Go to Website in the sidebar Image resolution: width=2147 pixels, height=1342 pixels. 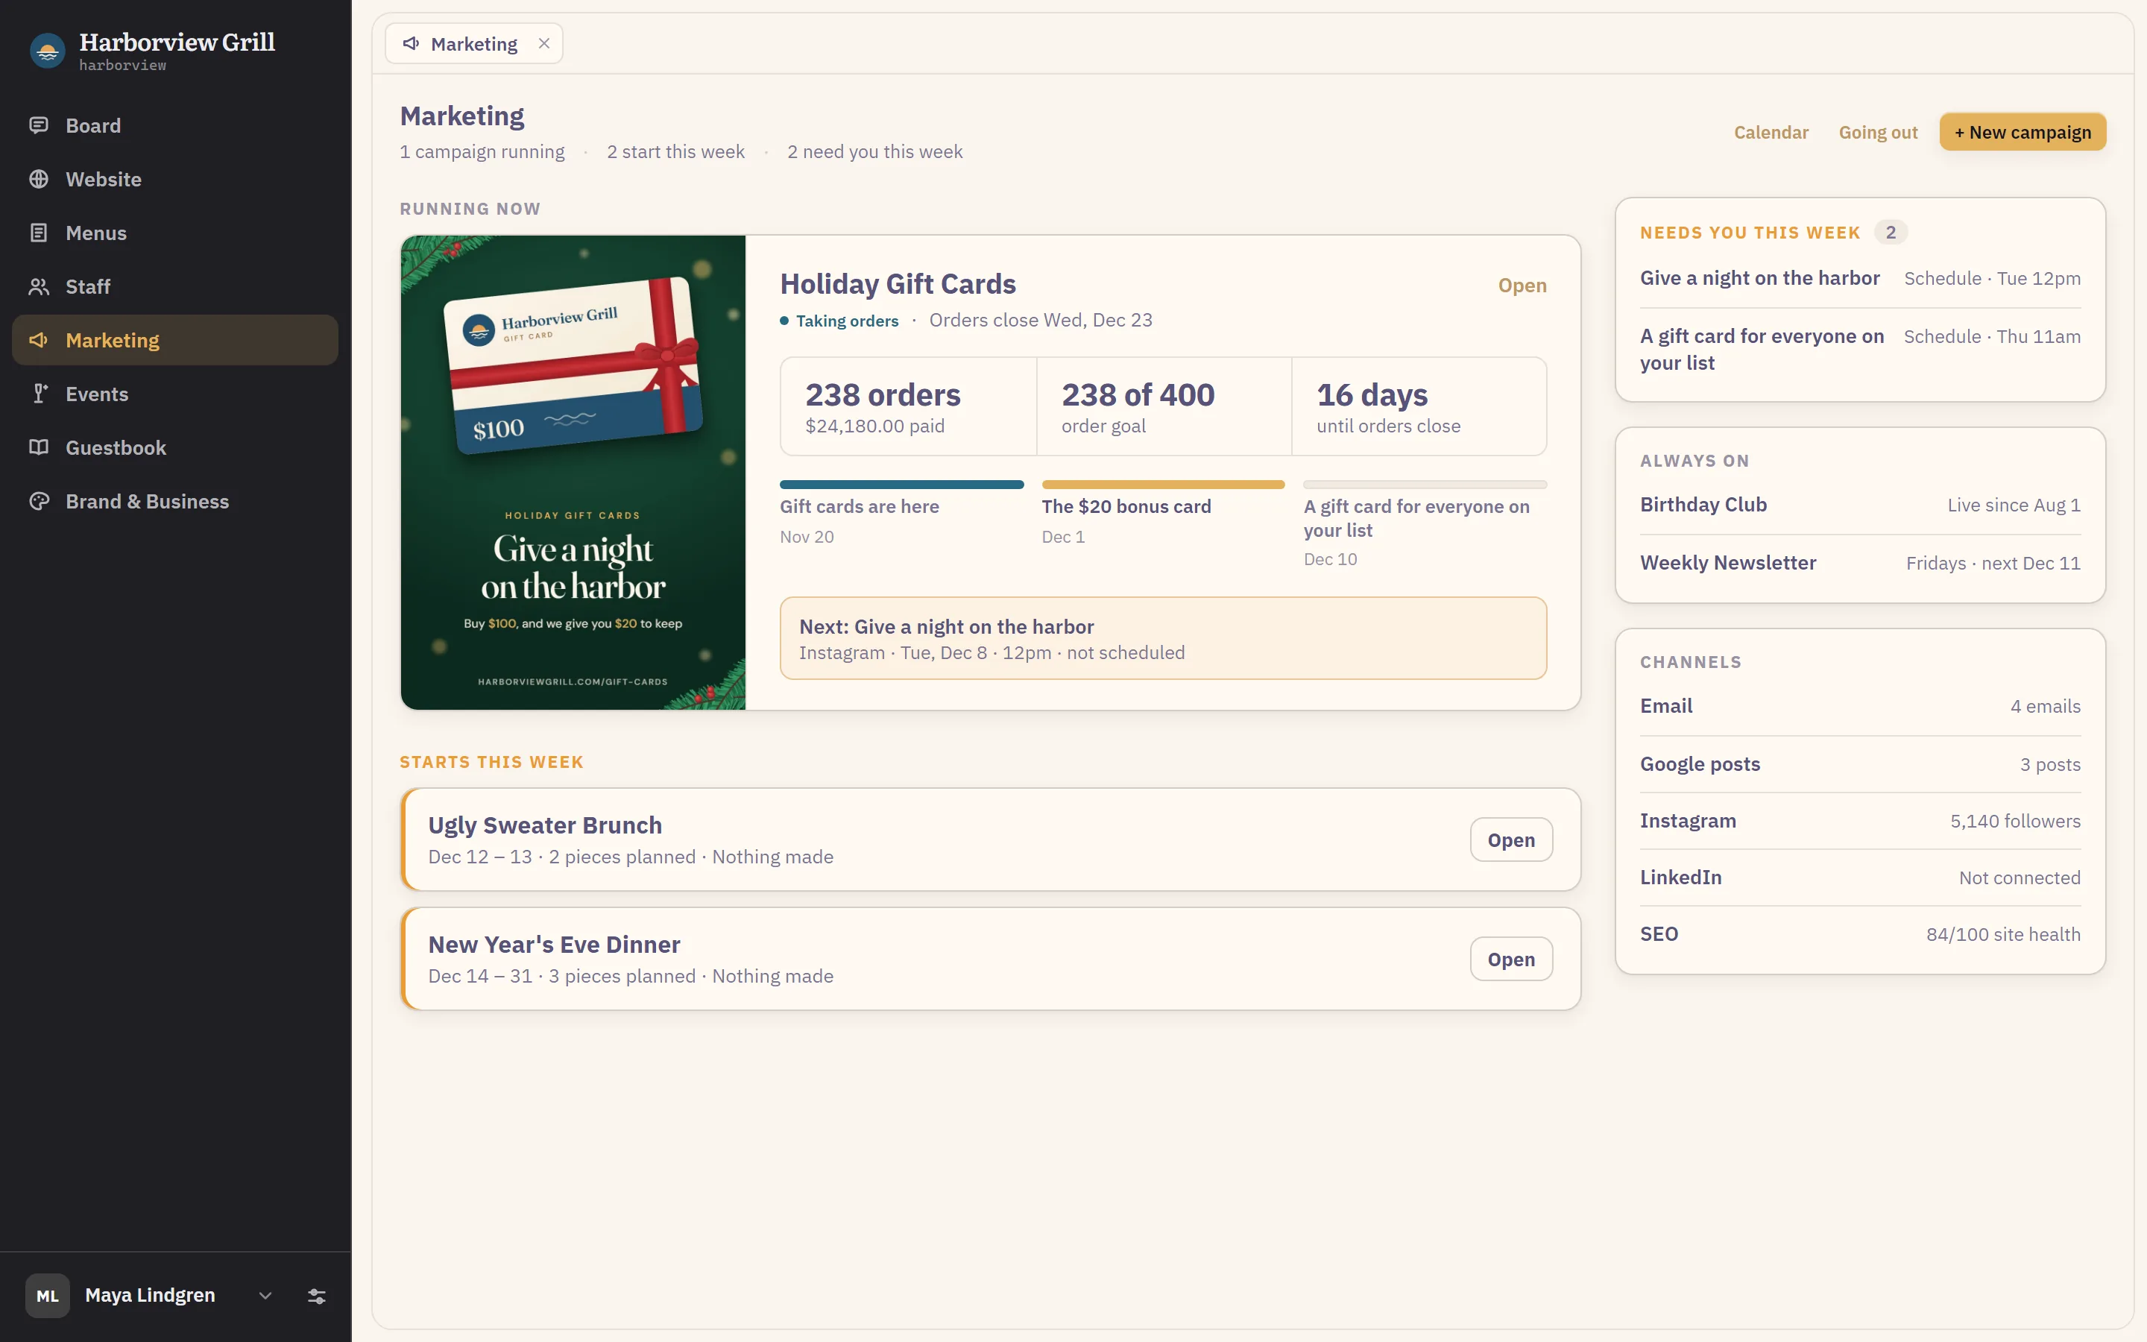174,179
